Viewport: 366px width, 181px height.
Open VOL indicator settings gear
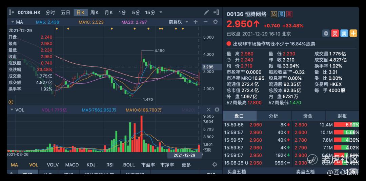tap(217, 110)
